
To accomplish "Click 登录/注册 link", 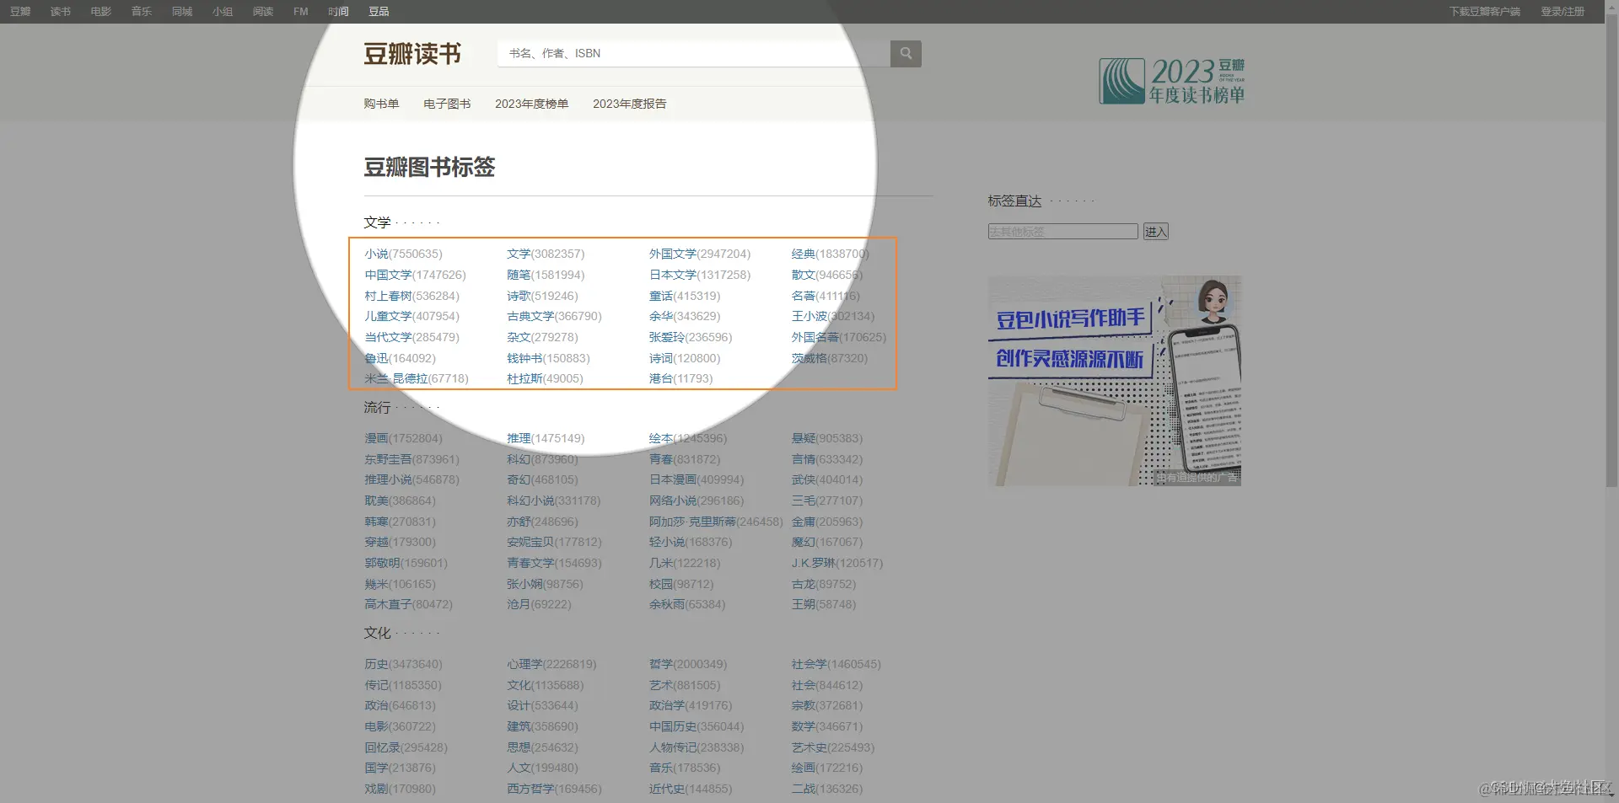I will tap(1563, 12).
